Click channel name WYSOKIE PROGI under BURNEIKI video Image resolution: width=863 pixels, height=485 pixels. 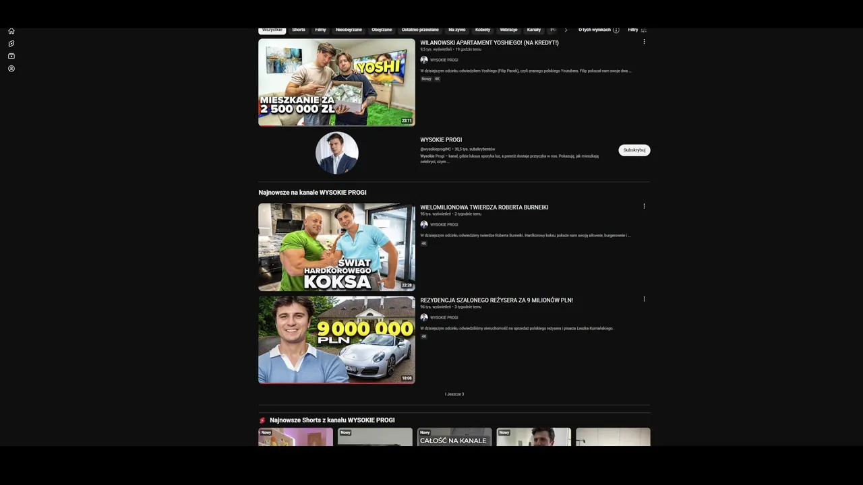pyautogui.click(x=444, y=224)
